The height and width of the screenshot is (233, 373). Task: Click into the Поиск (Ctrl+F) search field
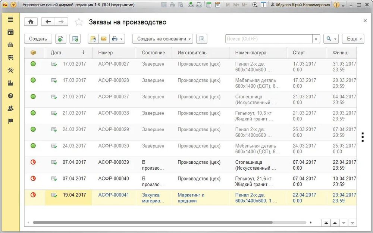(269, 39)
